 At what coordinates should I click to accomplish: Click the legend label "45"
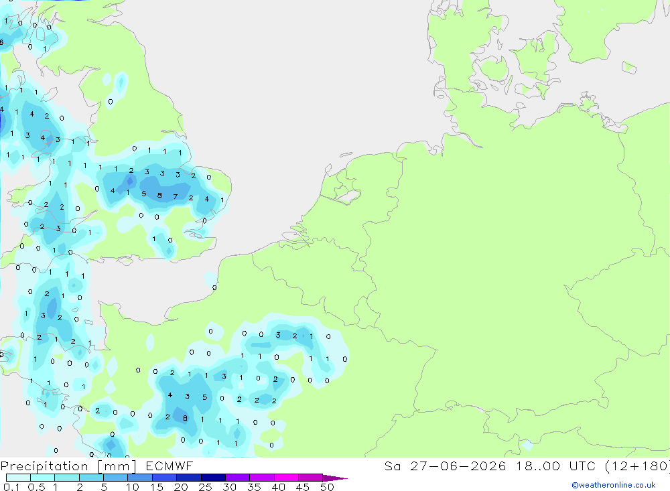point(303,487)
